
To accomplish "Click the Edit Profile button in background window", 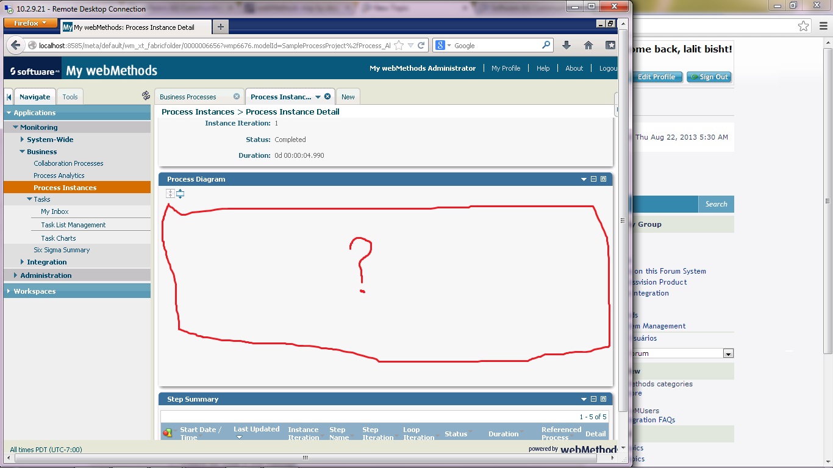I will 656,77.
